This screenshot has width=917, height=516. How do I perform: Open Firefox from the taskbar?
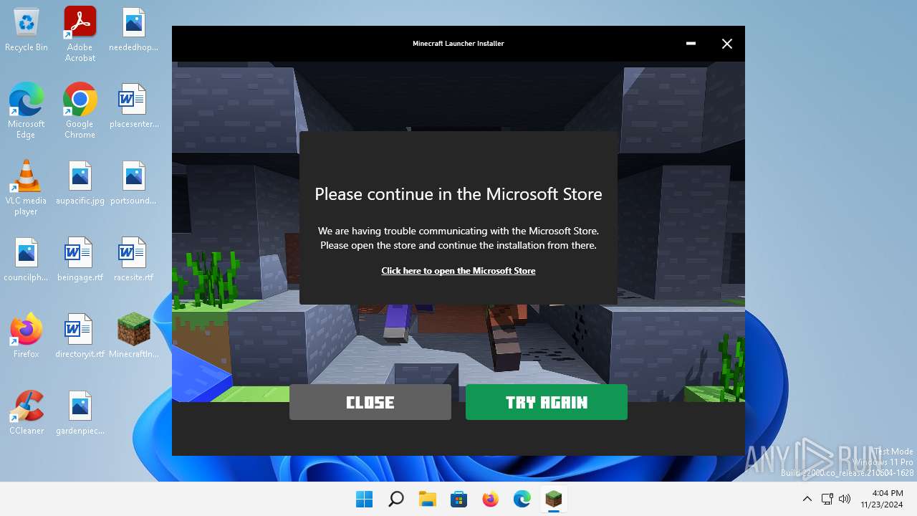490,499
